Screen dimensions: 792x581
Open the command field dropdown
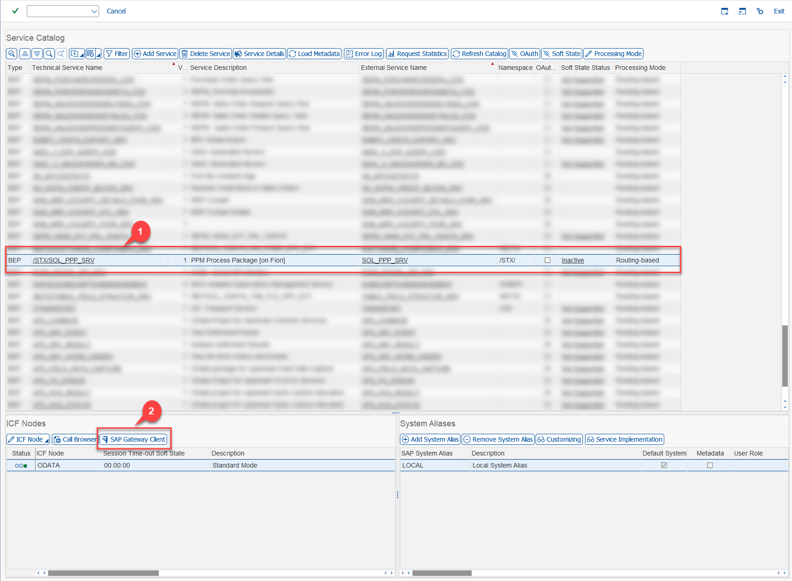point(94,11)
